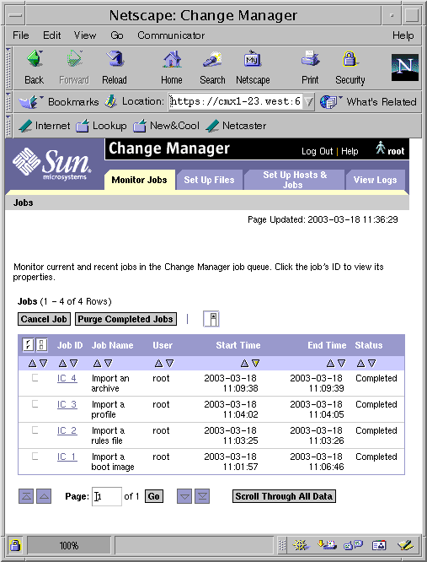
Task: Open Mailbox from status bar component icon
Action: pos(327,545)
